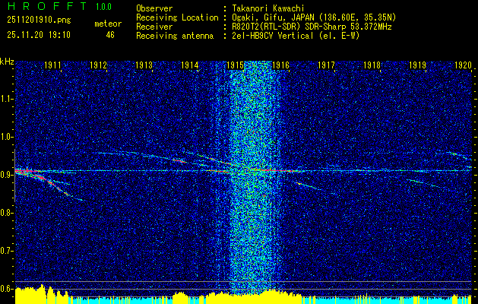Click the antenna text 2el-HB9CV Vertical
478x304 pixels.
(273, 36)
